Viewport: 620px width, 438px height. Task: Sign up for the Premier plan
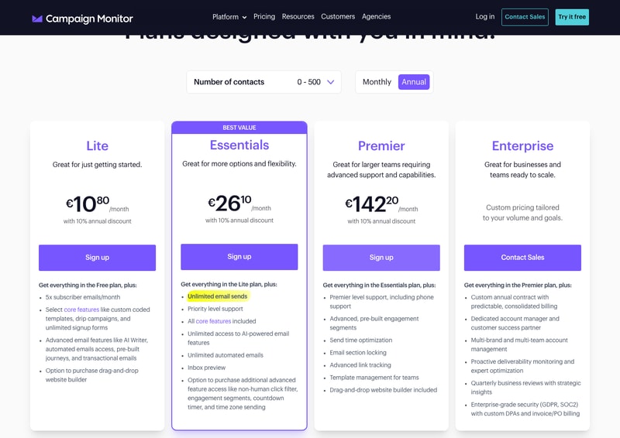(x=381, y=258)
